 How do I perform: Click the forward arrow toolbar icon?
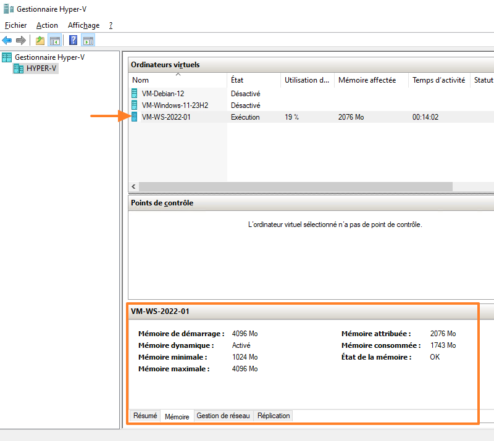(x=21, y=41)
